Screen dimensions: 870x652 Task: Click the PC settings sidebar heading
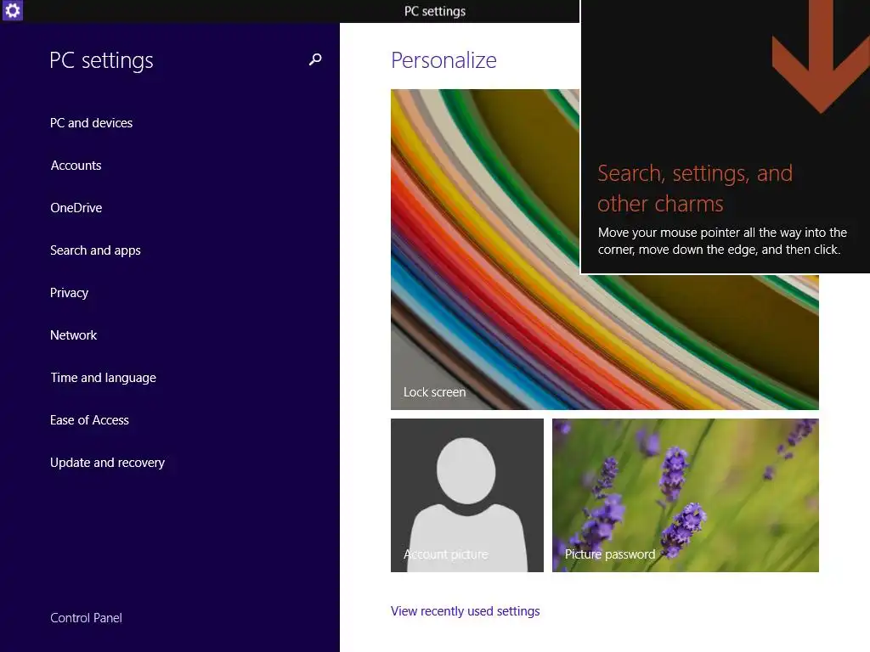pyautogui.click(x=101, y=60)
